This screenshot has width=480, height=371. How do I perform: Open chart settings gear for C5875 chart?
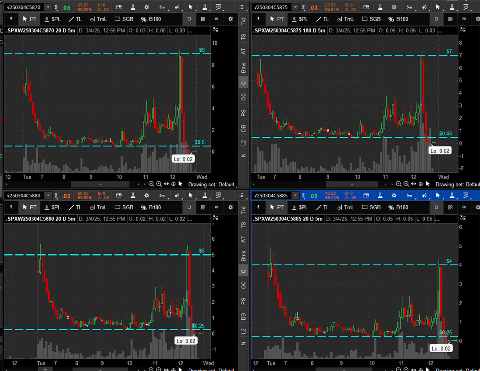(394, 7)
